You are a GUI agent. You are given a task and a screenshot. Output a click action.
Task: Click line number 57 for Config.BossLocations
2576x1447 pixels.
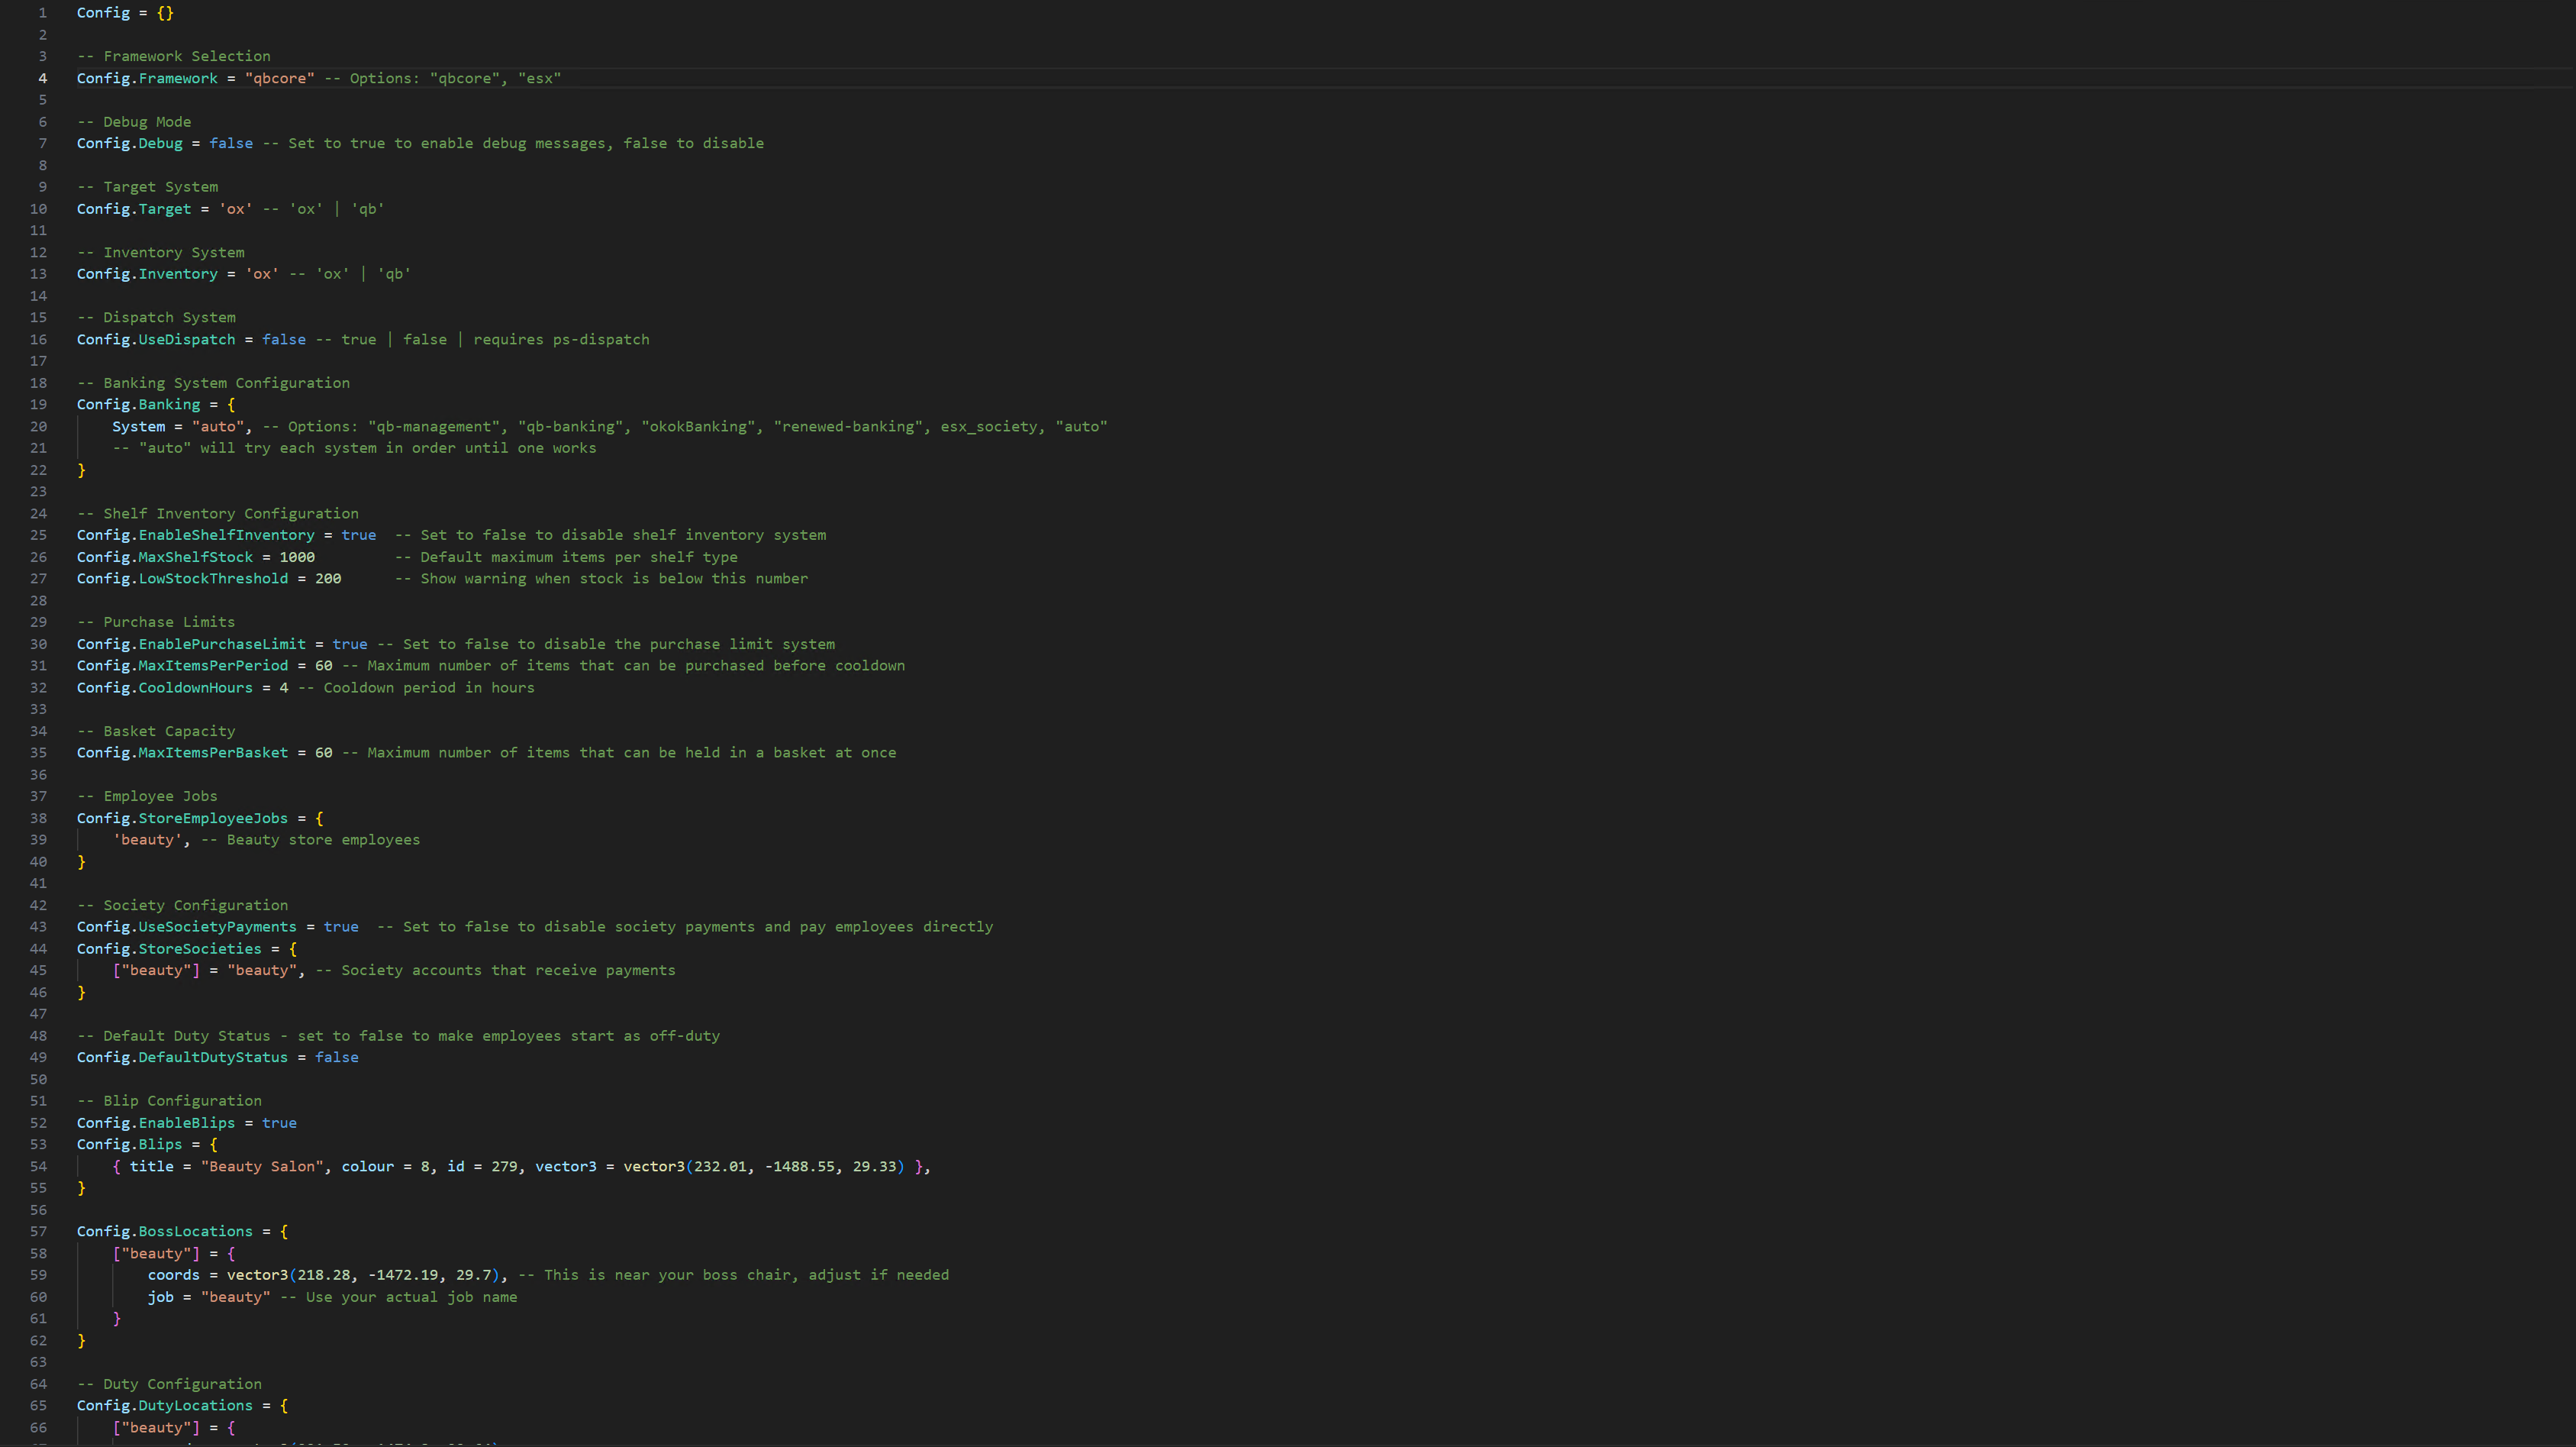[38, 1232]
